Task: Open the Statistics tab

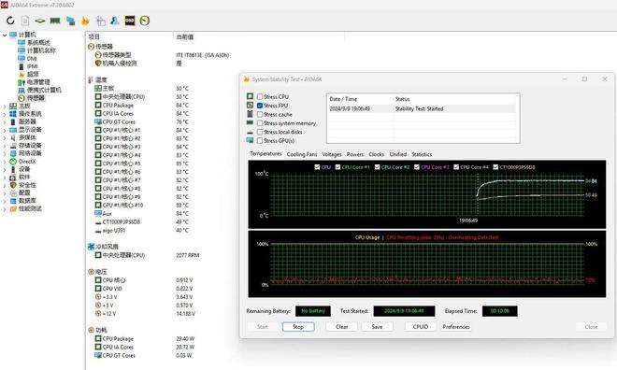Action: 422,154
